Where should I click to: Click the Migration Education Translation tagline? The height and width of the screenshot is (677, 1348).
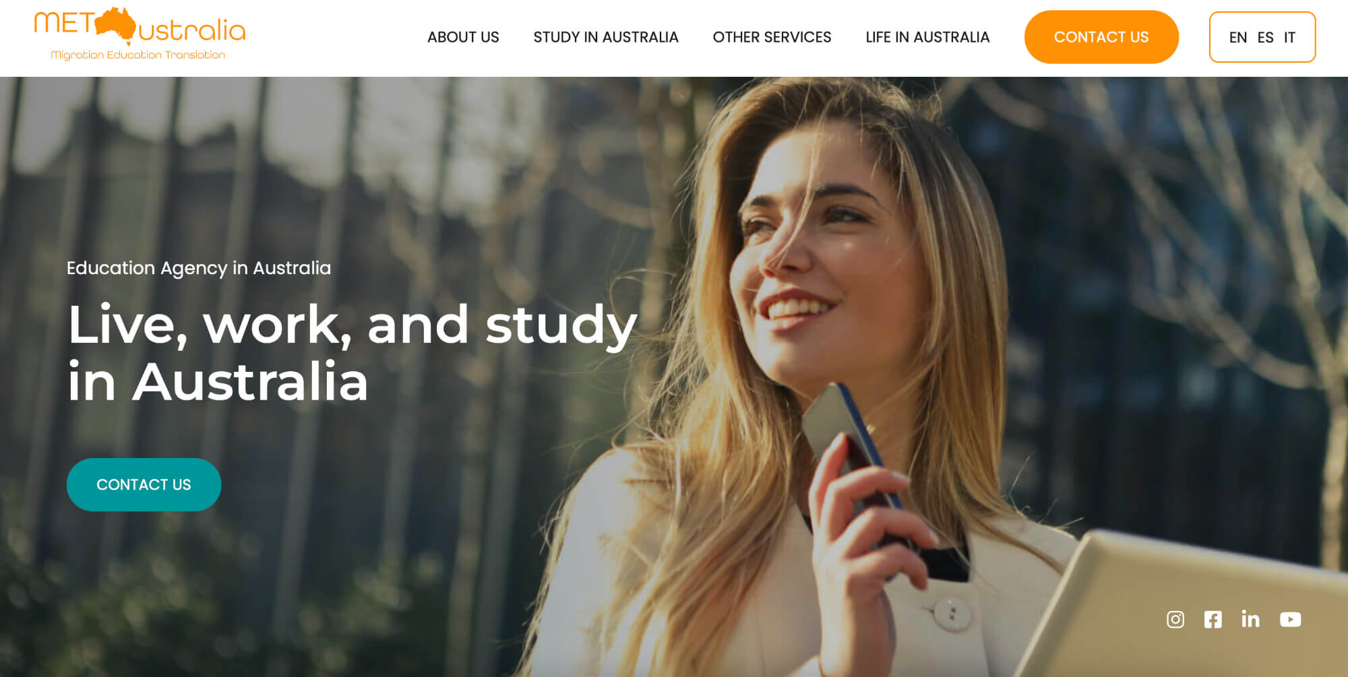[x=138, y=55]
